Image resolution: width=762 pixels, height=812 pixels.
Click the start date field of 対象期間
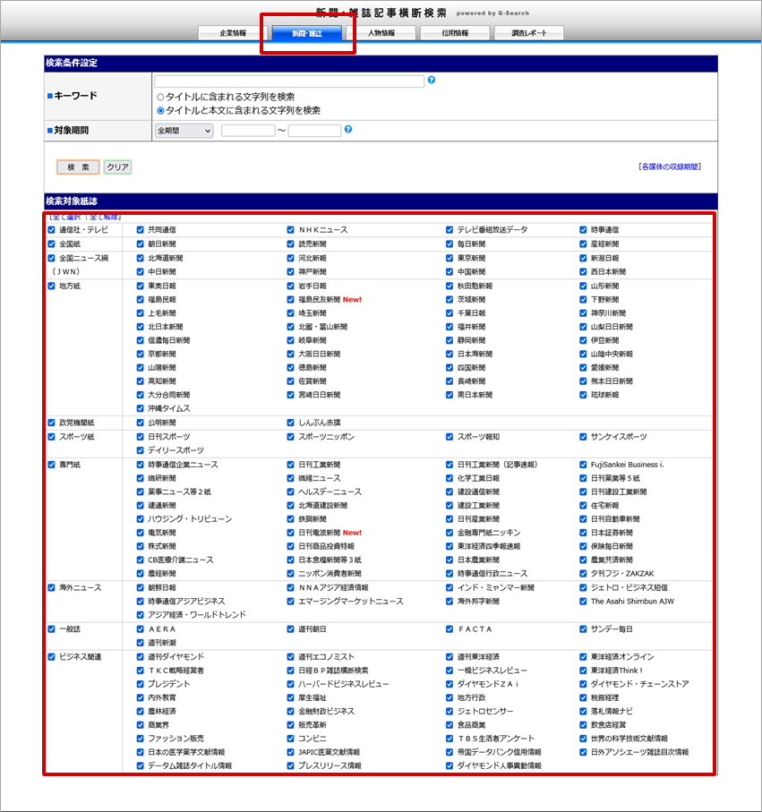(x=248, y=131)
